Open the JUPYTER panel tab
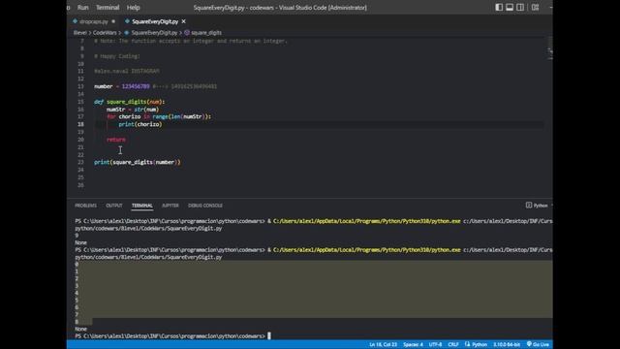 170,206
